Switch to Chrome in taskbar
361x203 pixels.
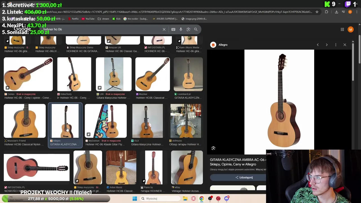202,198
